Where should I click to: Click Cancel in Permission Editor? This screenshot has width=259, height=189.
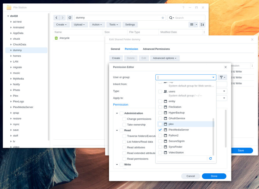(x=191, y=176)
